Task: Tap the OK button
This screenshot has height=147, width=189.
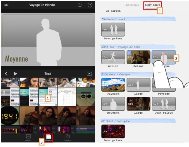Action: [6, 5]
